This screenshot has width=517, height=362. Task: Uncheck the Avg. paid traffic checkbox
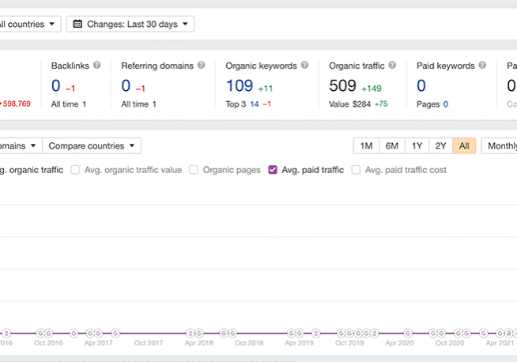273,170
